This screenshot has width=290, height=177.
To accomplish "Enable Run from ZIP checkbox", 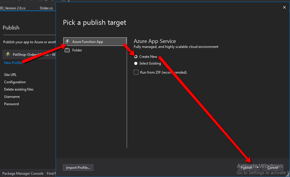I will tap(136, 72).
